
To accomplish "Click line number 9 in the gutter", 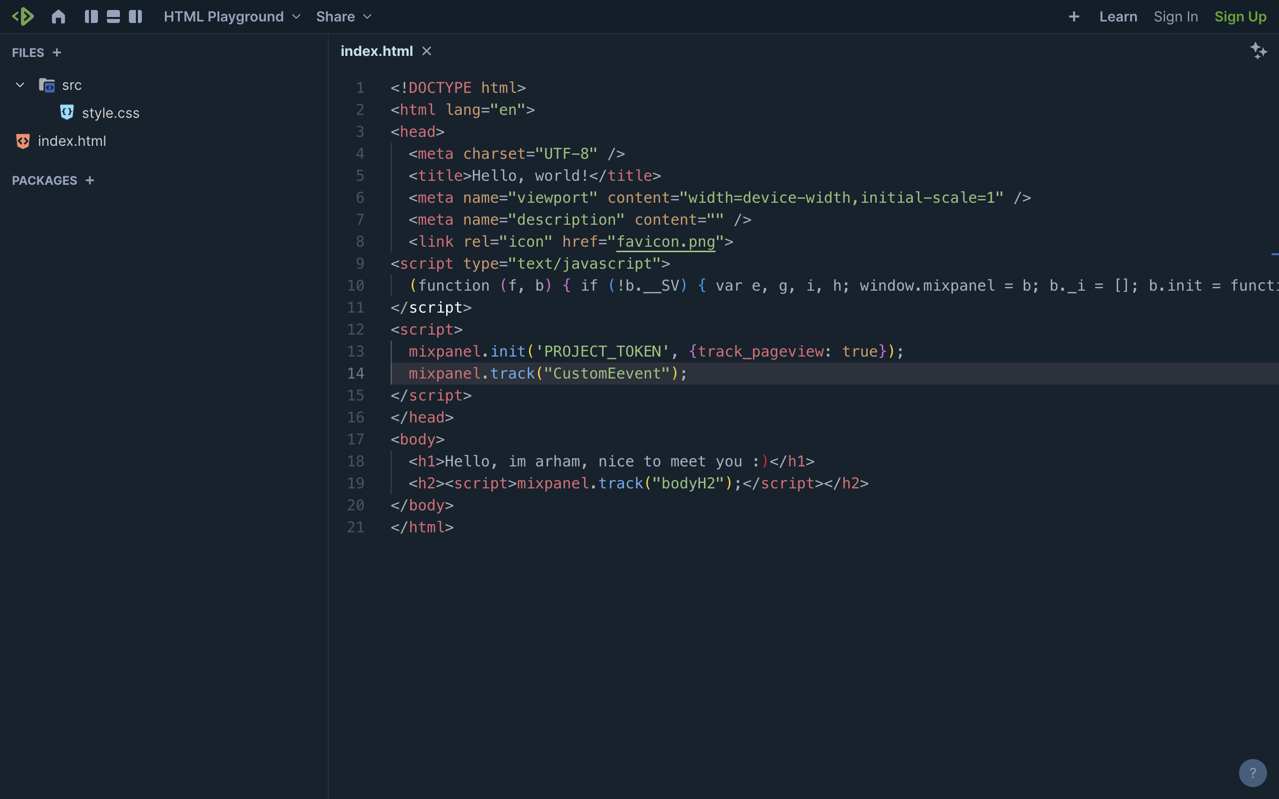I will click(360, 263).
